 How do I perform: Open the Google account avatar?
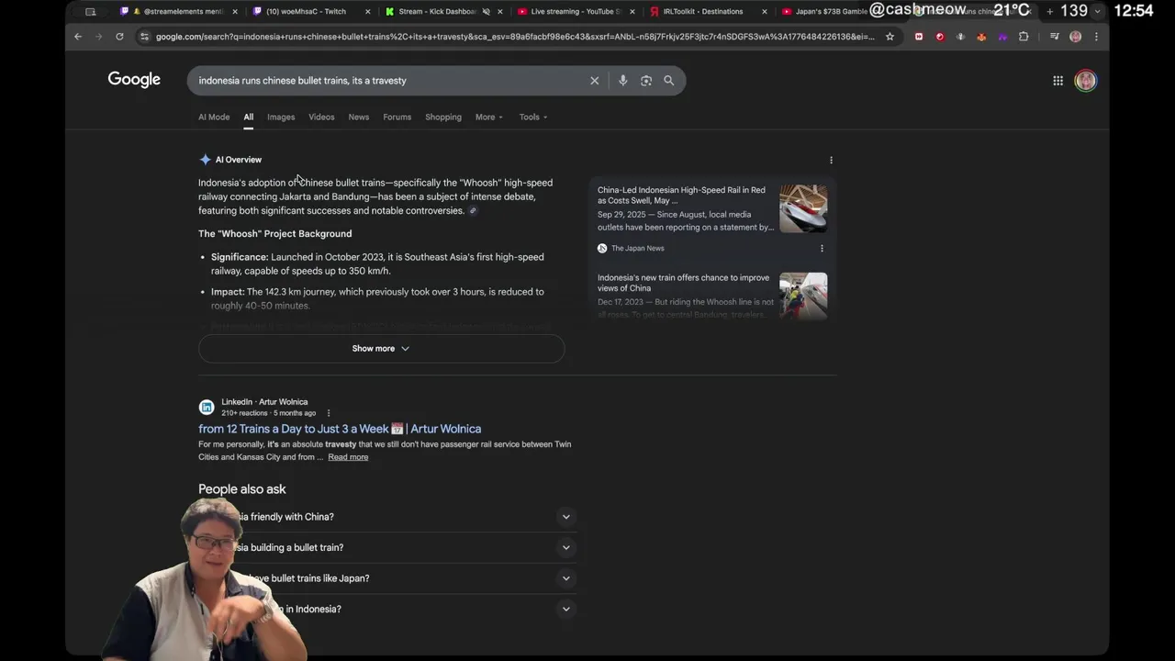pos(1086,81)
